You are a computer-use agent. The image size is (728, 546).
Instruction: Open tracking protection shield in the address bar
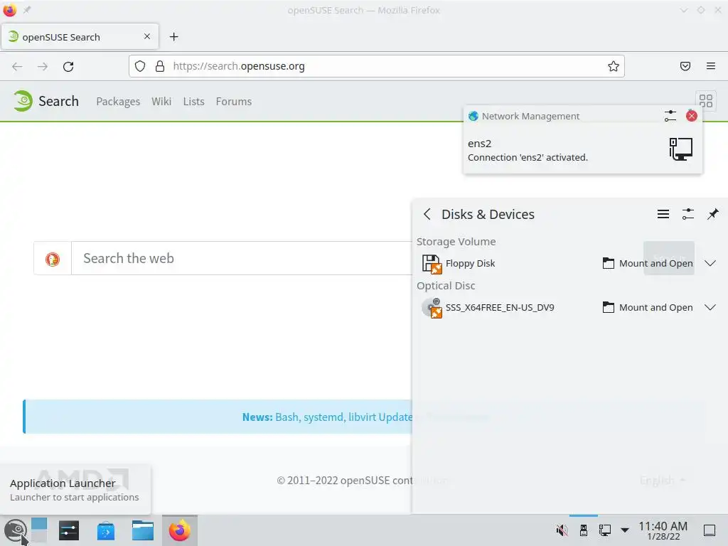(x=140, y=66)
